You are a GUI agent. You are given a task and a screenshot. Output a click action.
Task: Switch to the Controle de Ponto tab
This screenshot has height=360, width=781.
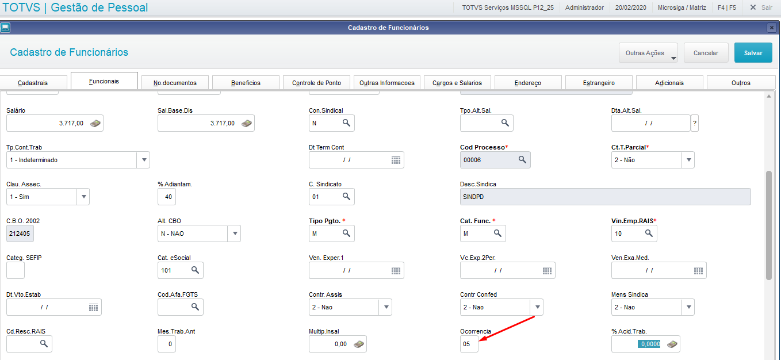coord(316,83)
